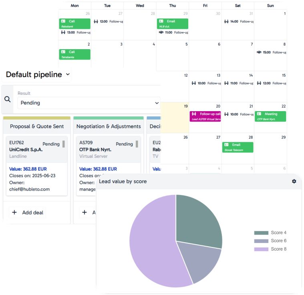
Task: Open Pending status on UniCredit deal
Action: [x=51, y=144]
